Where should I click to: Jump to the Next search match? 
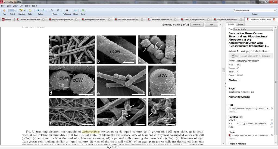point(211,25)
